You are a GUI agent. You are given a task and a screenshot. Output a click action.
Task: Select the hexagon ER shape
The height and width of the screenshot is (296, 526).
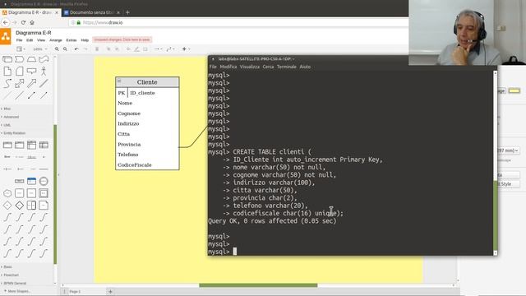coord(7,193)
